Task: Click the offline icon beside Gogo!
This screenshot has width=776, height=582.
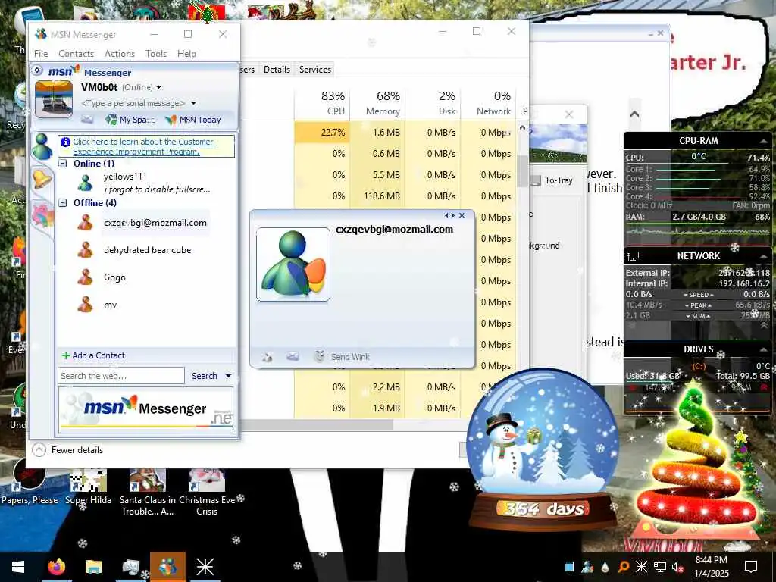Action: tap(85, 277)
